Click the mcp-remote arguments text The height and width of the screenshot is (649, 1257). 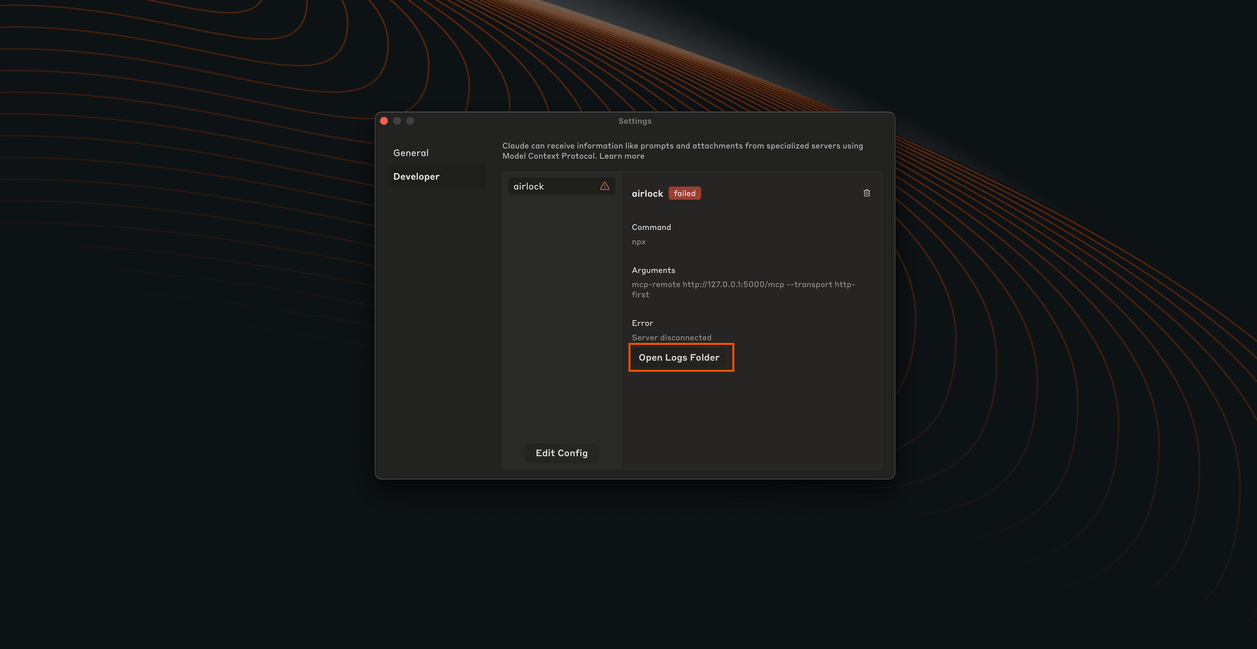[743, 284]
